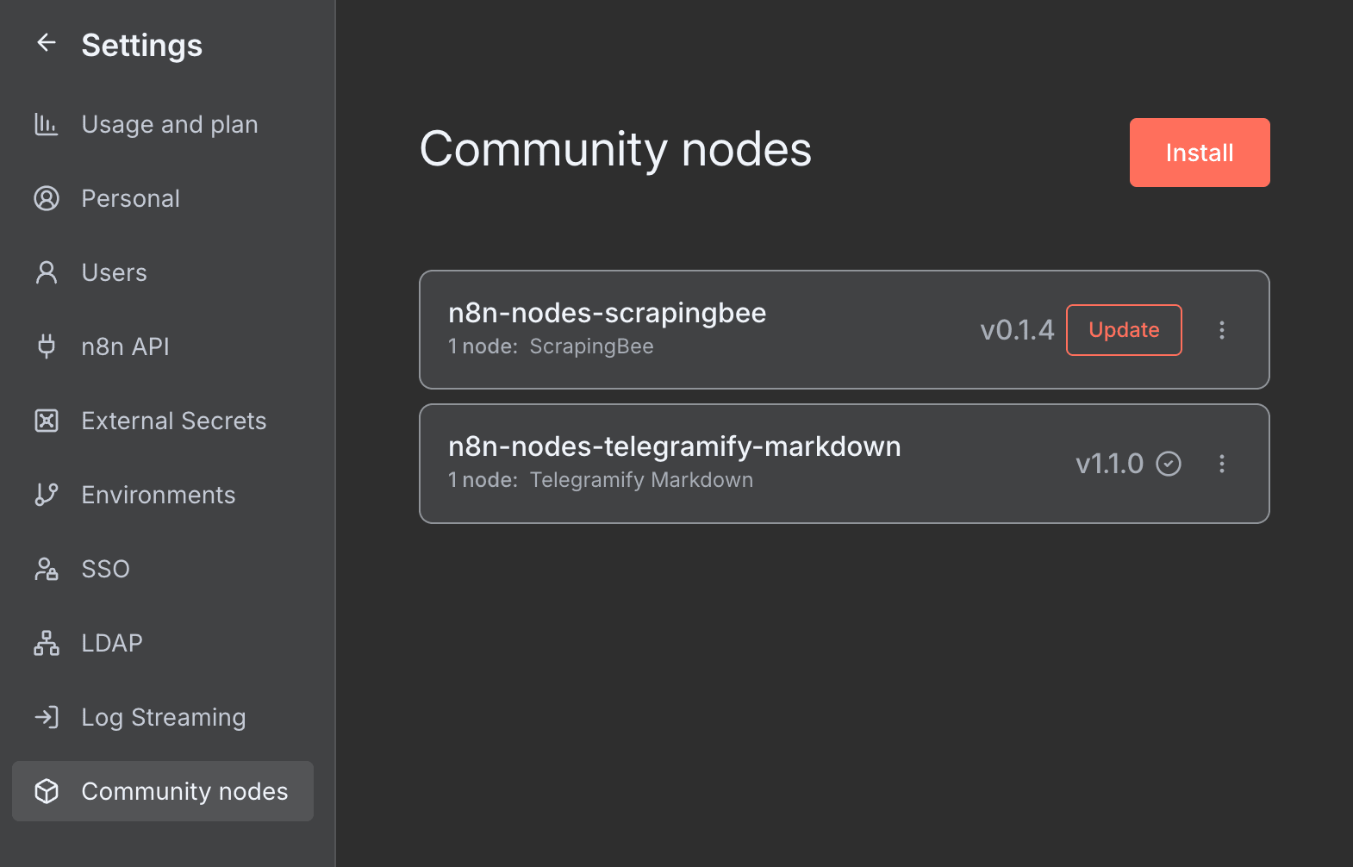The height and width of the screenshot is (867, 1353).
Task: Click the n8n-nodes-scrapingbee package name
Action: click(607, 313)
